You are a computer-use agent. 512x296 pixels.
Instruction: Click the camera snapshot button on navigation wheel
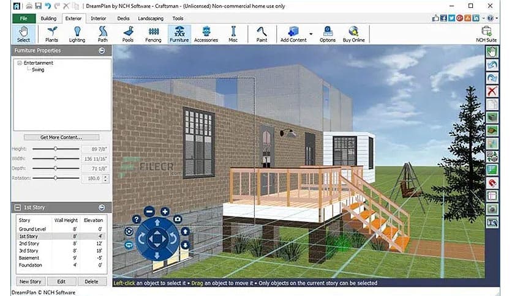coord(178,219)
